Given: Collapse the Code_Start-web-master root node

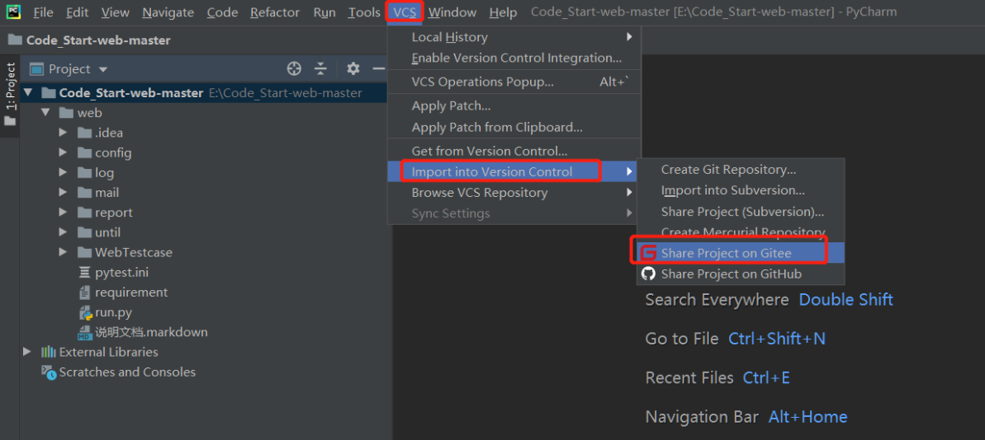Looking at the screenshot, I should (x=27, y=93).
